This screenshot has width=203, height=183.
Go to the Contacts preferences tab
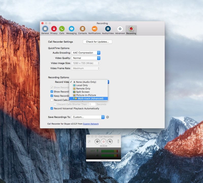point(82,30)
